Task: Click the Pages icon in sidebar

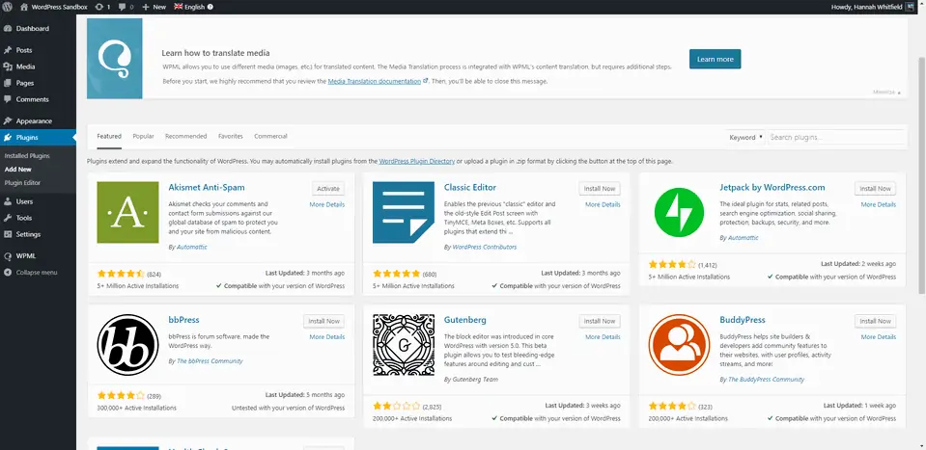Action: coord(8,83)
